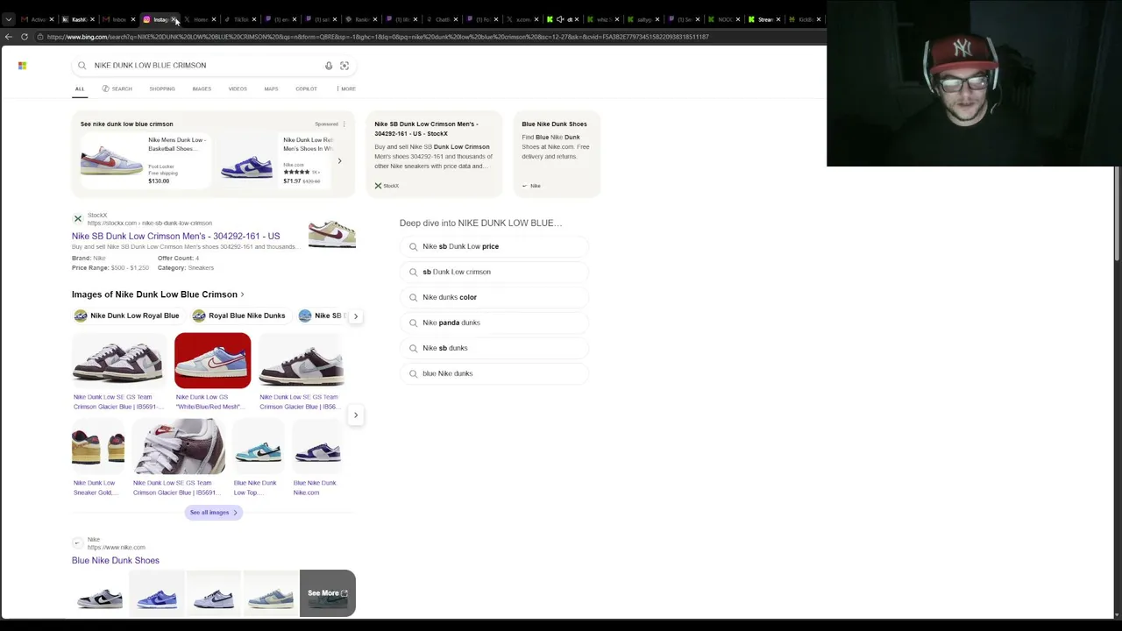
Task: Reload the page with the refresh icon
Action: coord(25,37)
